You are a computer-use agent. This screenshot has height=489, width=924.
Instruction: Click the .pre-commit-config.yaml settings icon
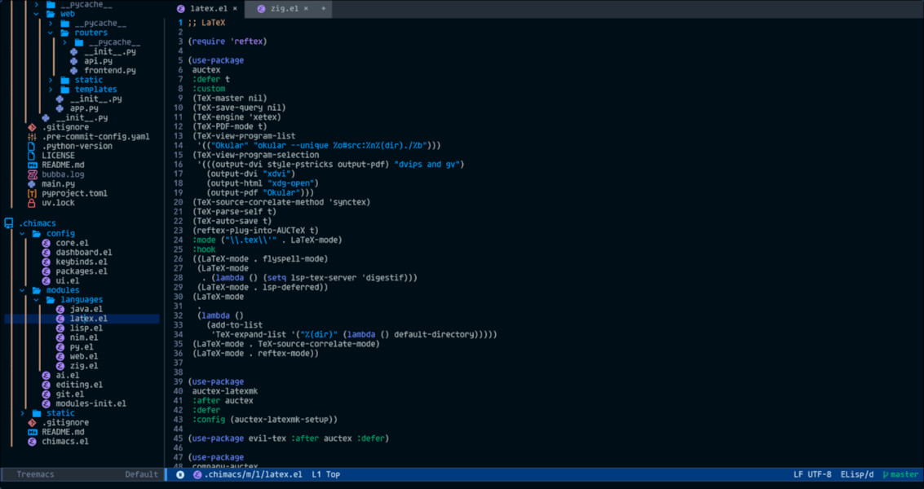point(33,137)
